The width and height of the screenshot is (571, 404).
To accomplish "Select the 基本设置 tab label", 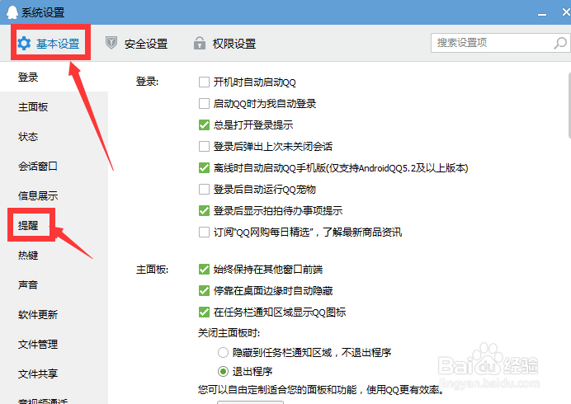I will pos(58,44).
